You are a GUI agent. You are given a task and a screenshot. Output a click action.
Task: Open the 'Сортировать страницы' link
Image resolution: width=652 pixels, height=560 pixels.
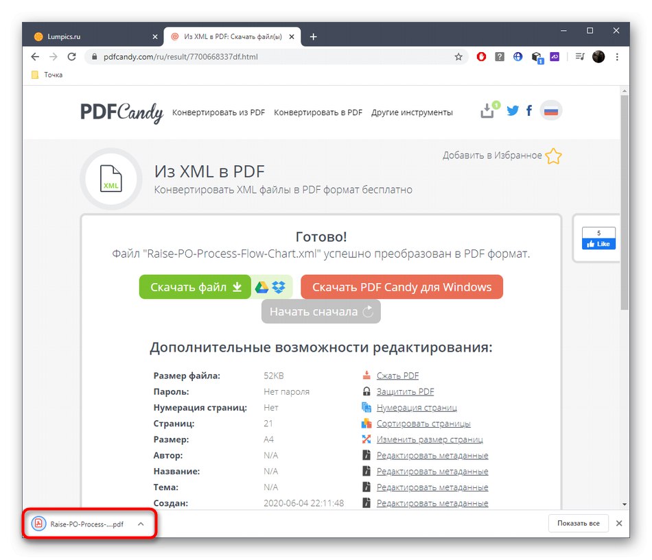pyautogui.click(x=423, y=424)
